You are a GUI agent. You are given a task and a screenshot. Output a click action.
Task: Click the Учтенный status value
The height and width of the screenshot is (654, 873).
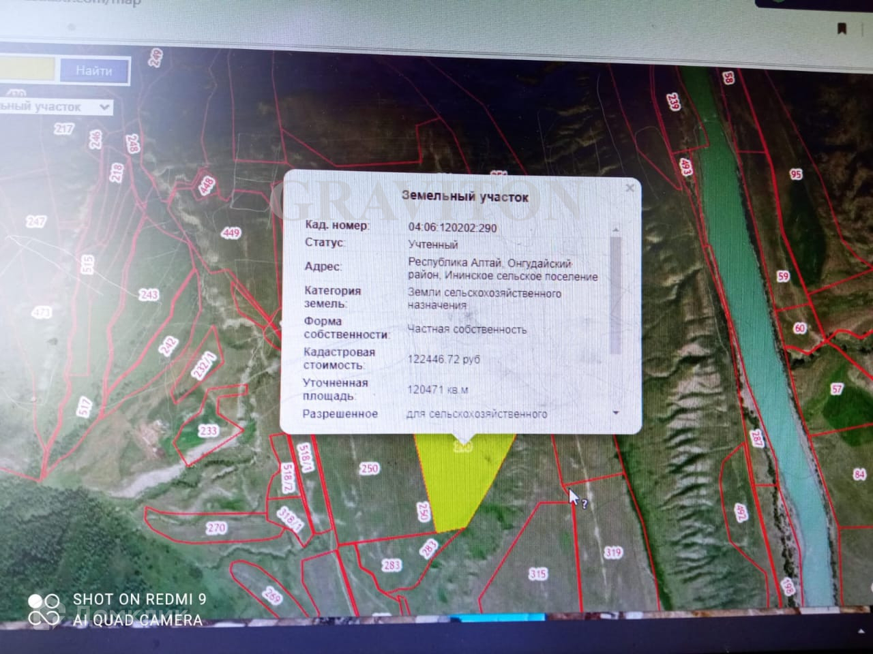[433, 245]
